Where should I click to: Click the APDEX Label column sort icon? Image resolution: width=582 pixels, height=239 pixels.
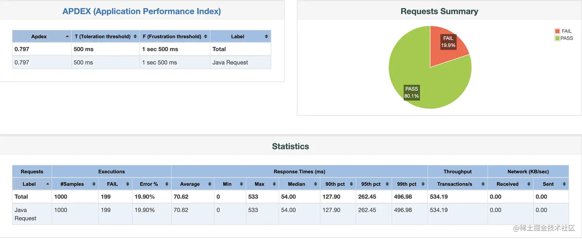pyautogui.click(x=266, y=37)
